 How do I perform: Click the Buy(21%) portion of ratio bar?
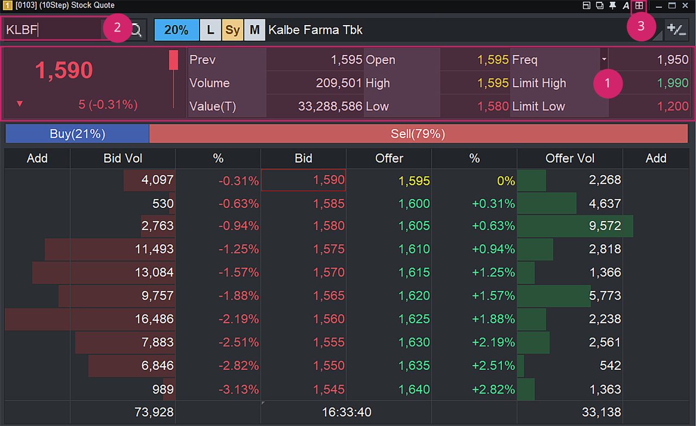(77, 134)
